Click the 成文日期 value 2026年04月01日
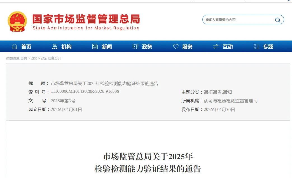Viewport: 292px width, 178px height. (66, 110)
